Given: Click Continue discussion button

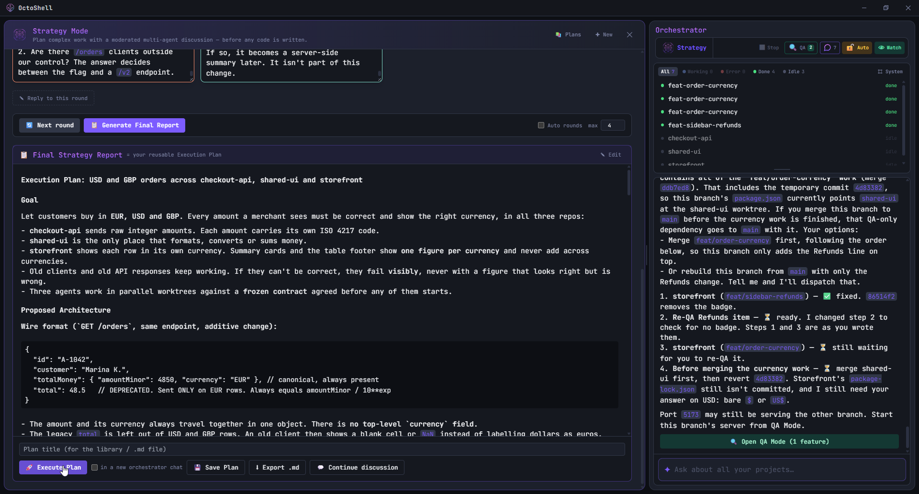Looking at the screenshot, I should tap(357, 468).
